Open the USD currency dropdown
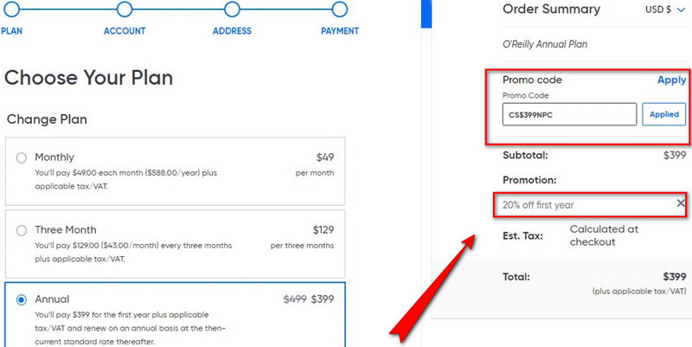Image resolution: width=692 pixels, height=347 pixels. [664, 10]
